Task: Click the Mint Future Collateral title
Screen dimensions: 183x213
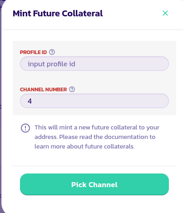Action: (58, 13)
